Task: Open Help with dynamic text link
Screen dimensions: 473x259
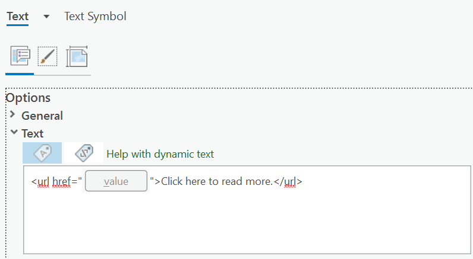Action: tap(160, 154)
